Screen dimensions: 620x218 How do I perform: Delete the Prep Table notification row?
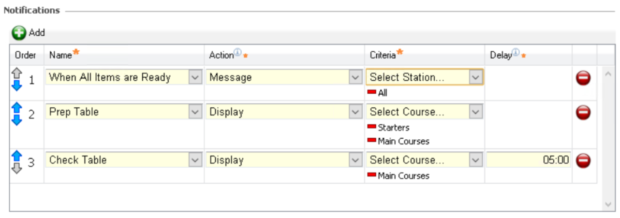583,113
